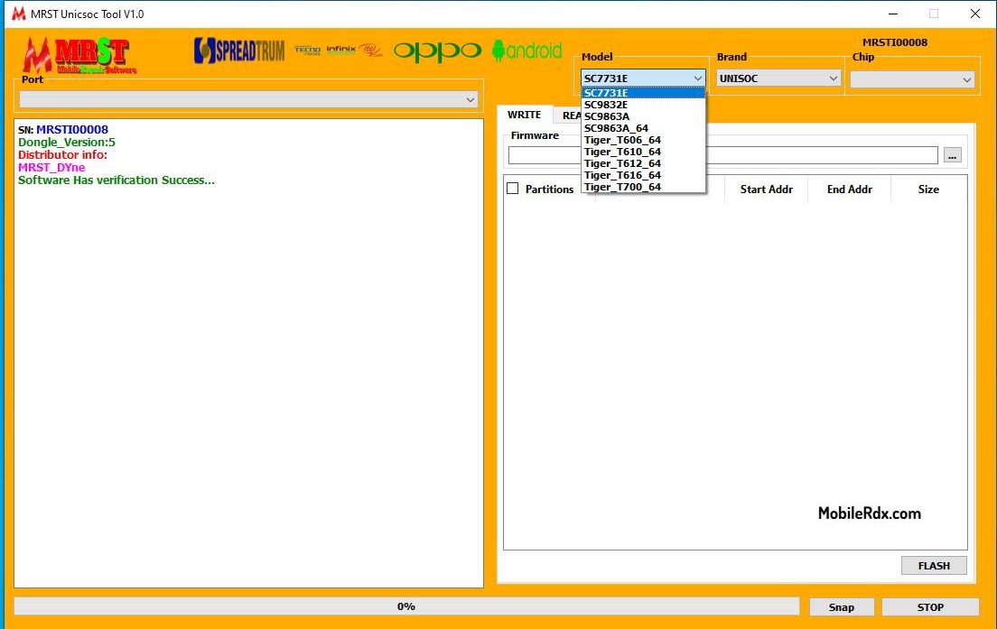Click the Dongle_Version:5 log line
Image resolution: width=997 pixels, height=629 pixels.
(x=67, y=143)
